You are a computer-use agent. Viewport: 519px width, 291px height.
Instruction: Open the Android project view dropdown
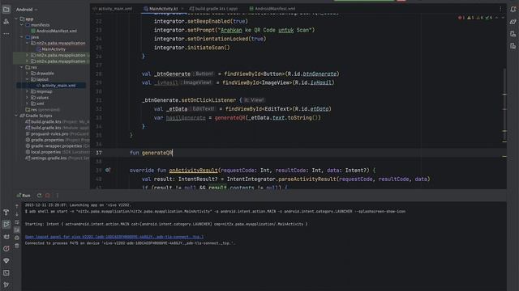[x=27, y=10]
